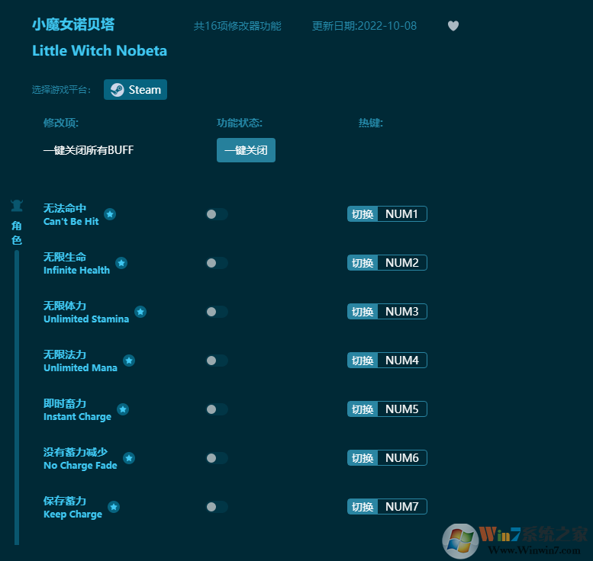
Task: Click the Steam logo icon
Action: pos(118,90)
